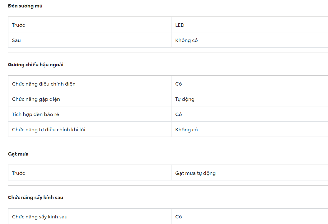The image size is (328, 224).
Task: Click "Không có" value in the Sau row
Action: [x=186, y=40]
